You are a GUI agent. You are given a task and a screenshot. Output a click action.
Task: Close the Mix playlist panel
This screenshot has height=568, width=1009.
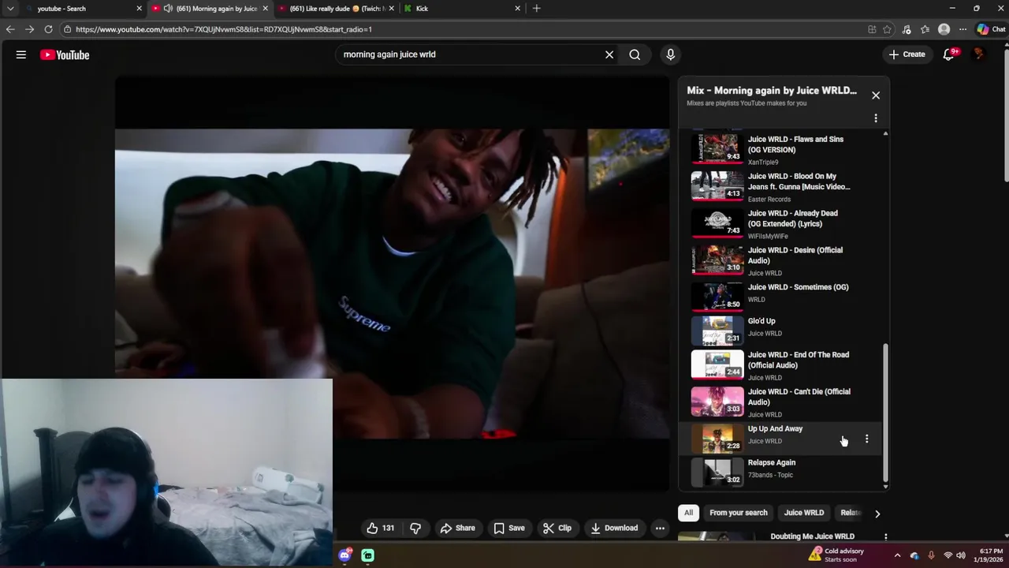point(876,95)
